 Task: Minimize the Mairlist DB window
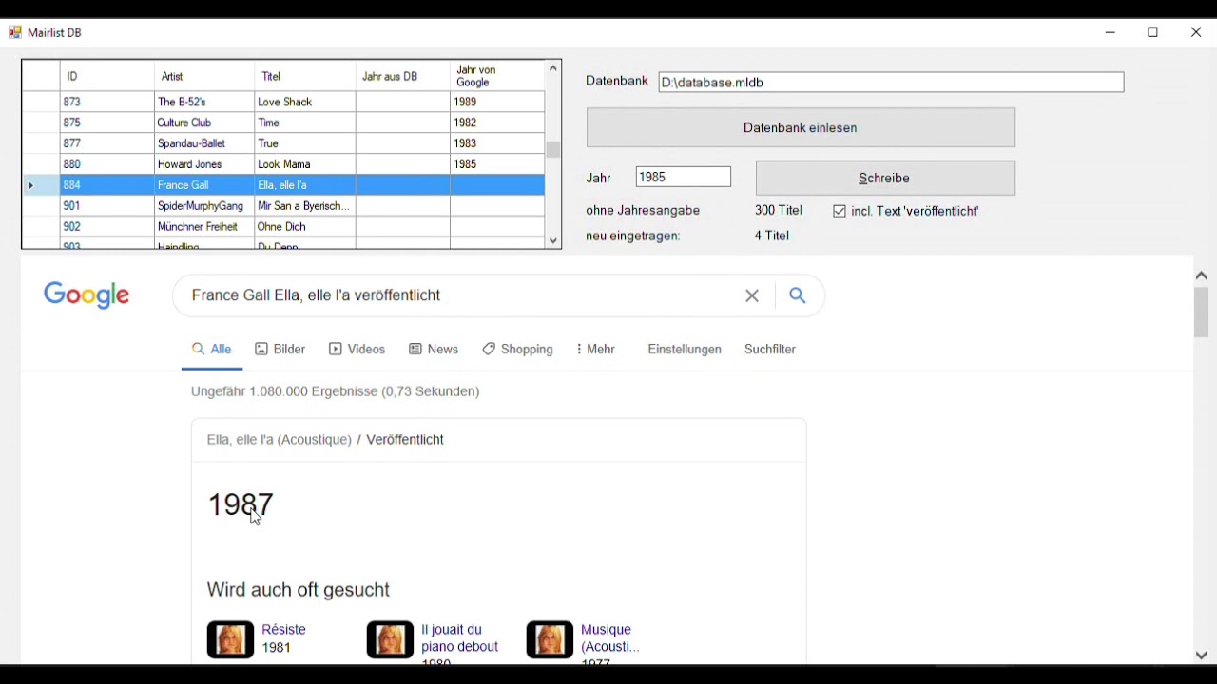click(1111, 32)
